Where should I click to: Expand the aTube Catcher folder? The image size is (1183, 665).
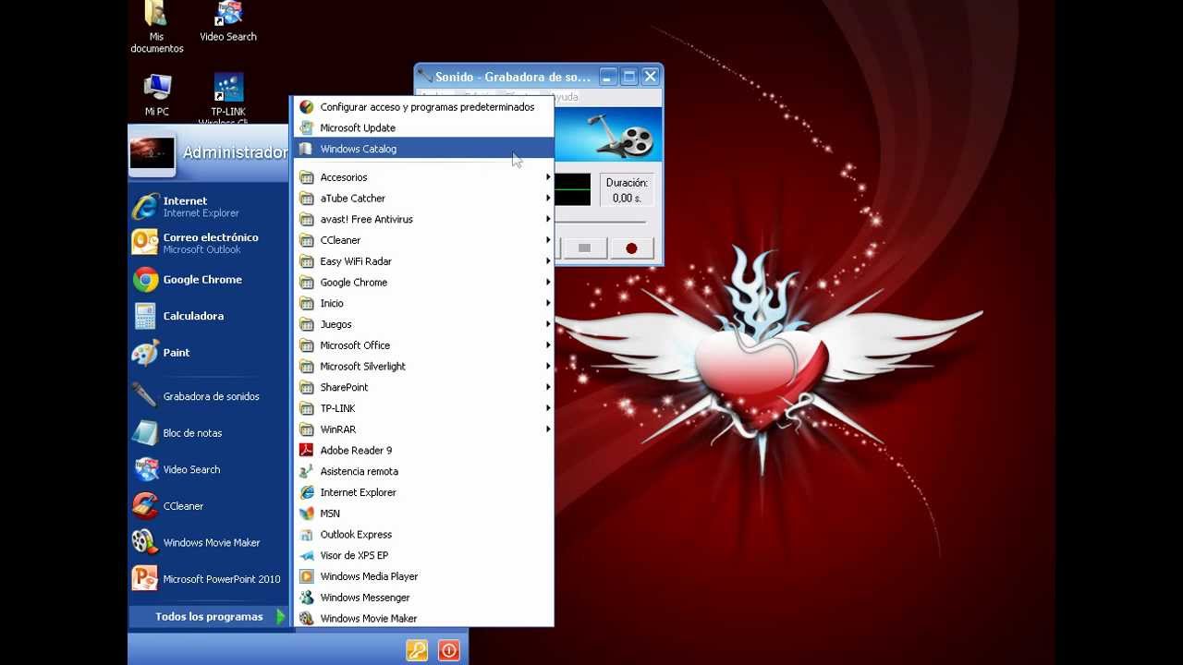coord(423,199)
